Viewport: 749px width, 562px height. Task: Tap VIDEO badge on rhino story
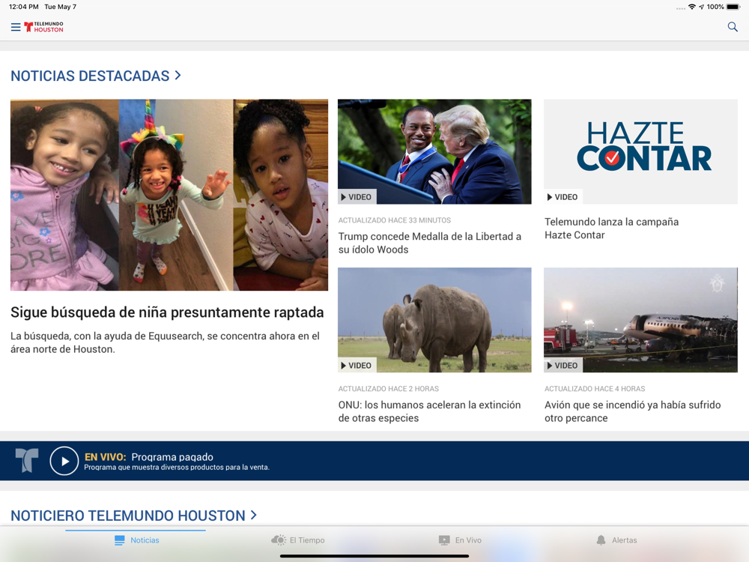click(x=357, y=365)
